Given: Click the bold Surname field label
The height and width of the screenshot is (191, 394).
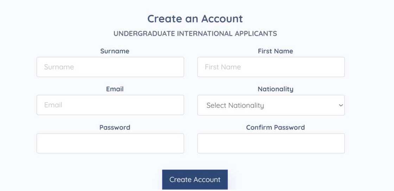Looking at the screenshot, I should coord(115,51).
